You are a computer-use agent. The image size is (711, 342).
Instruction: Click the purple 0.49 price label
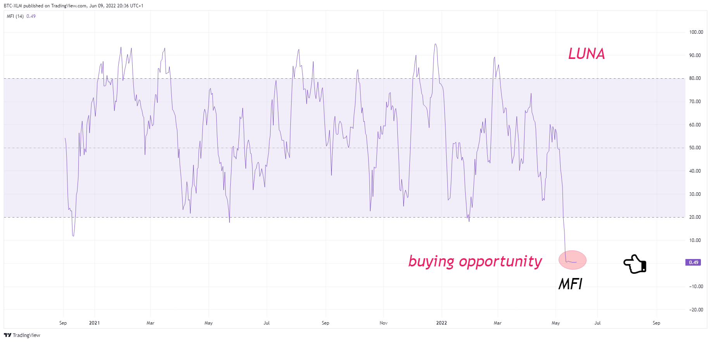click(694, 263)
